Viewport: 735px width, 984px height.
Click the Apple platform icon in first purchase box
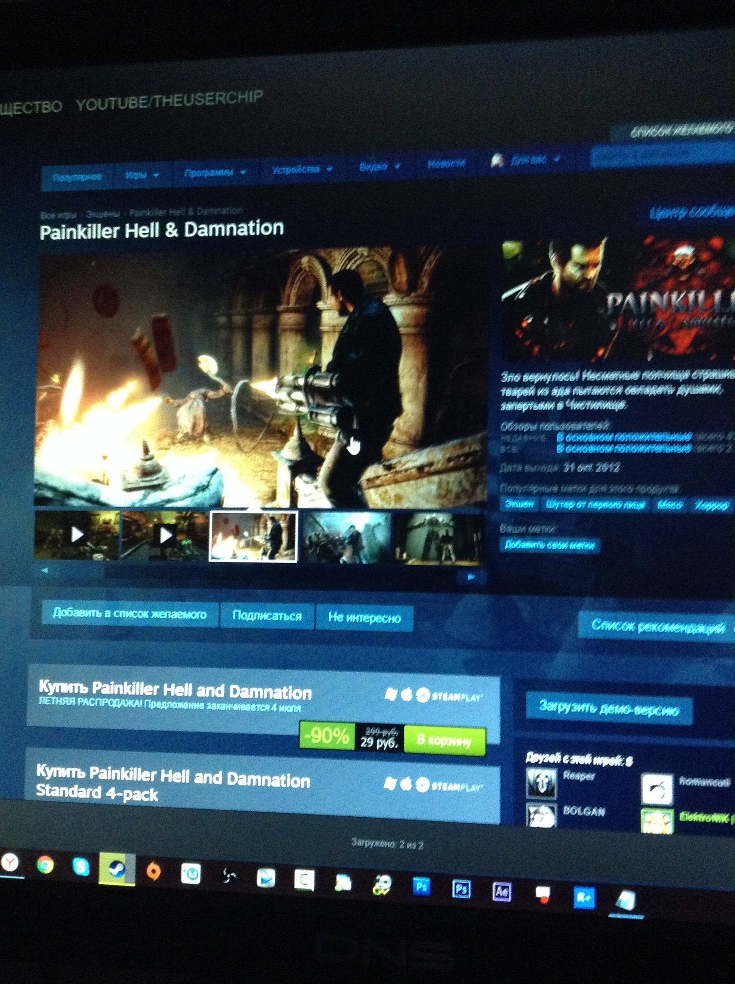(406, 695)
